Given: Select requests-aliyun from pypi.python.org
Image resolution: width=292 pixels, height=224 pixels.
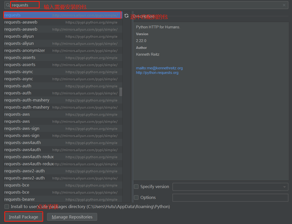Looking at the screenshot, I should [63, 36].
